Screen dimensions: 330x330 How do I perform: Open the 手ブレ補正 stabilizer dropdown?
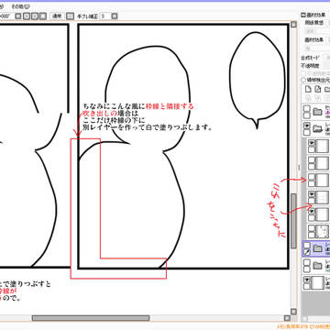pyautogui.click(x=115, y=16)
